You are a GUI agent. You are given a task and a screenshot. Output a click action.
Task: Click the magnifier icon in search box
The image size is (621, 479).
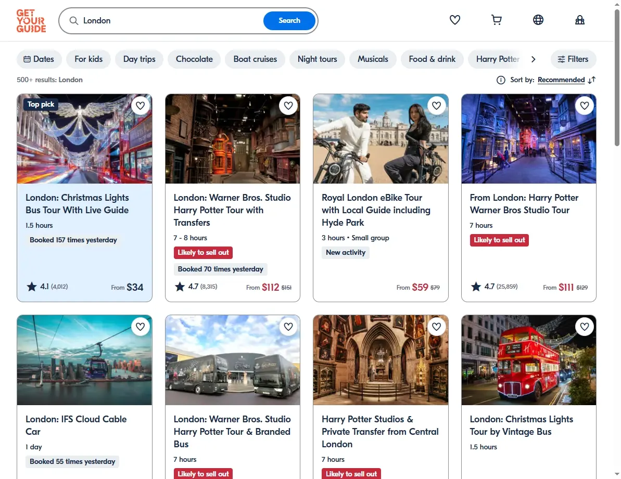pyautogui.click(x=74, y=21)
